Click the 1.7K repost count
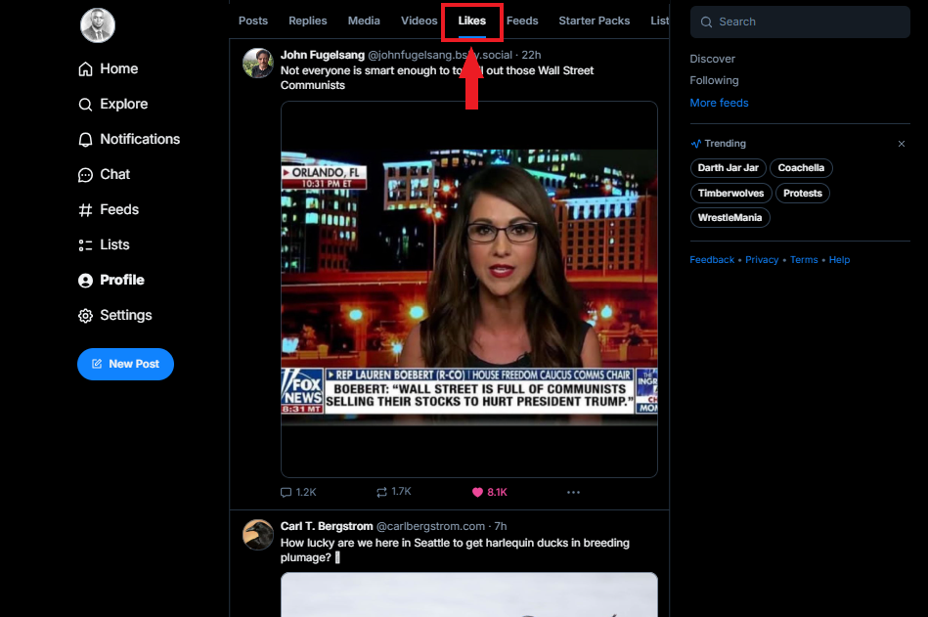928x617 pixels. point(401,492)
